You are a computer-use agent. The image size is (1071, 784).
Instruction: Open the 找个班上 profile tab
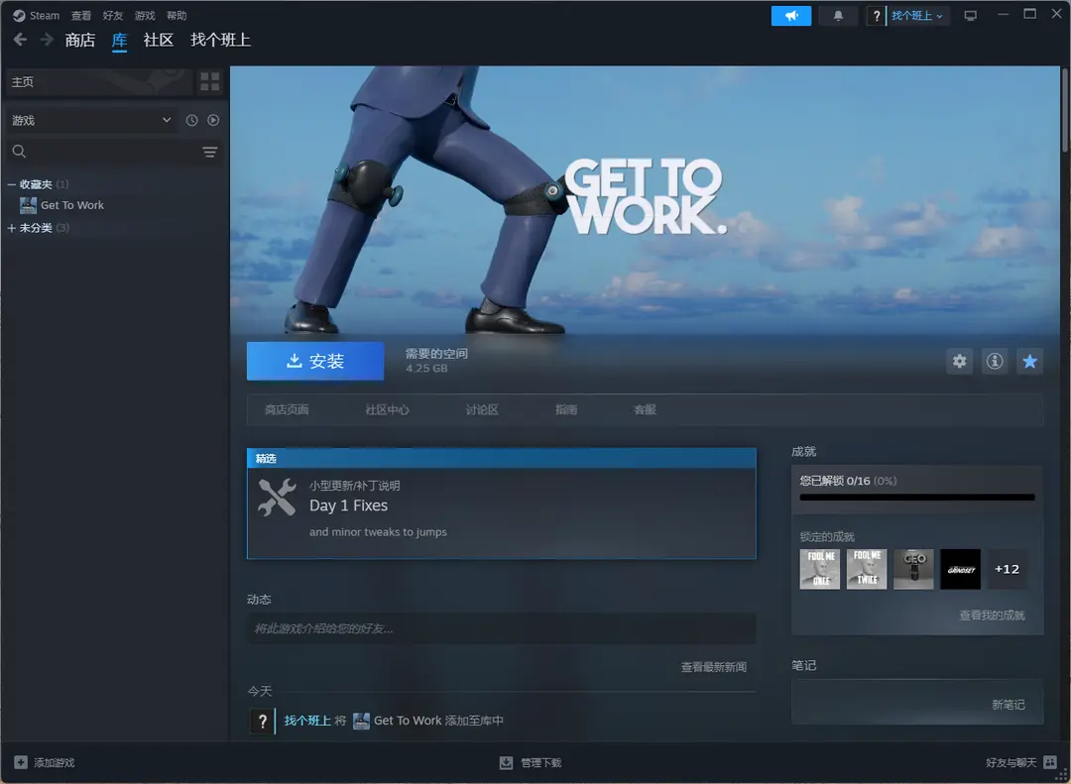coord(220,41)
